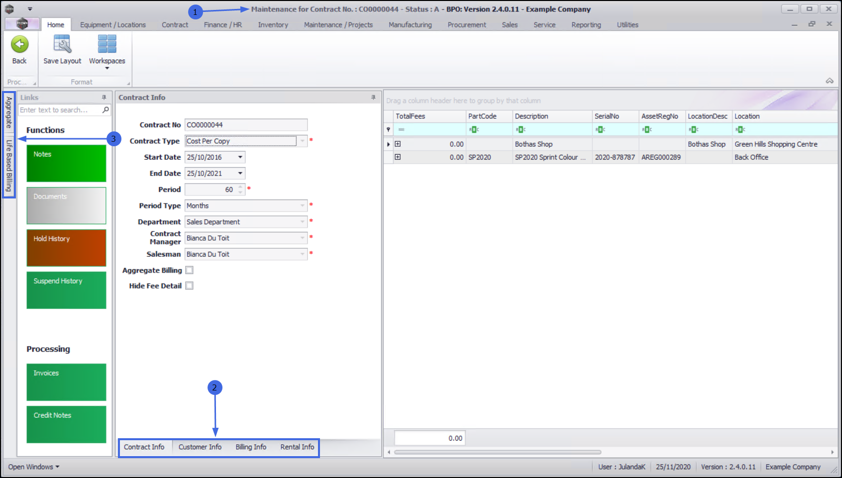Click the PartCode column filter icon
Image resolution: width=842 pixels, height=478 pixels.
pyautogui.click(x=474, y=130)
